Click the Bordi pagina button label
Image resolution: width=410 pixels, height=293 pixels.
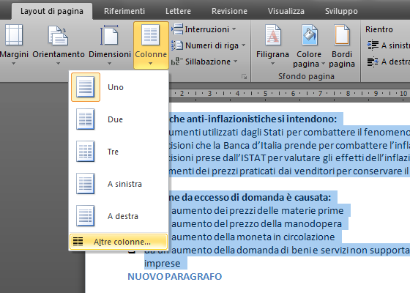point(342,59)
